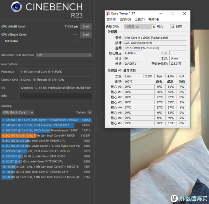Screen dimensions: 209x204
Task: Select ranking row Threadripper 1950X 16315
Action: (x=46, y=130)
